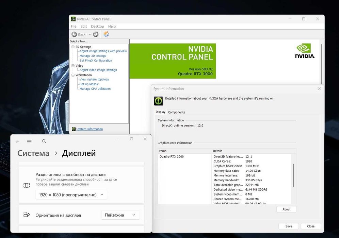Click the Direct3D feature level row
This screenshot has height=238, width=339.
coord(232,157)
